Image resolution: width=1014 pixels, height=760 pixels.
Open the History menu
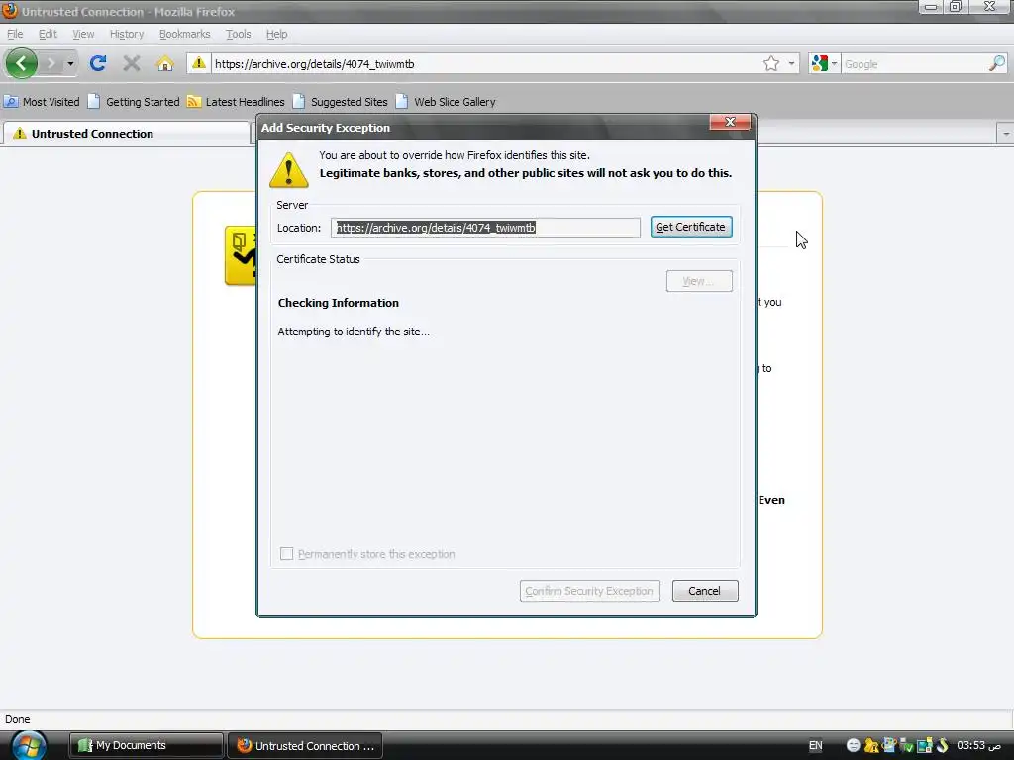[x=126, y=34]
